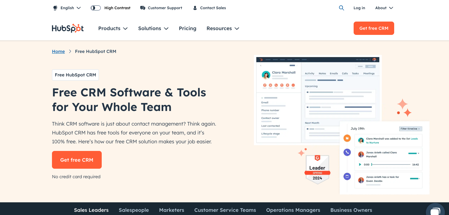Expand the Solutions menu
This screenshot has width=449, height=215.
coord(153,29)
